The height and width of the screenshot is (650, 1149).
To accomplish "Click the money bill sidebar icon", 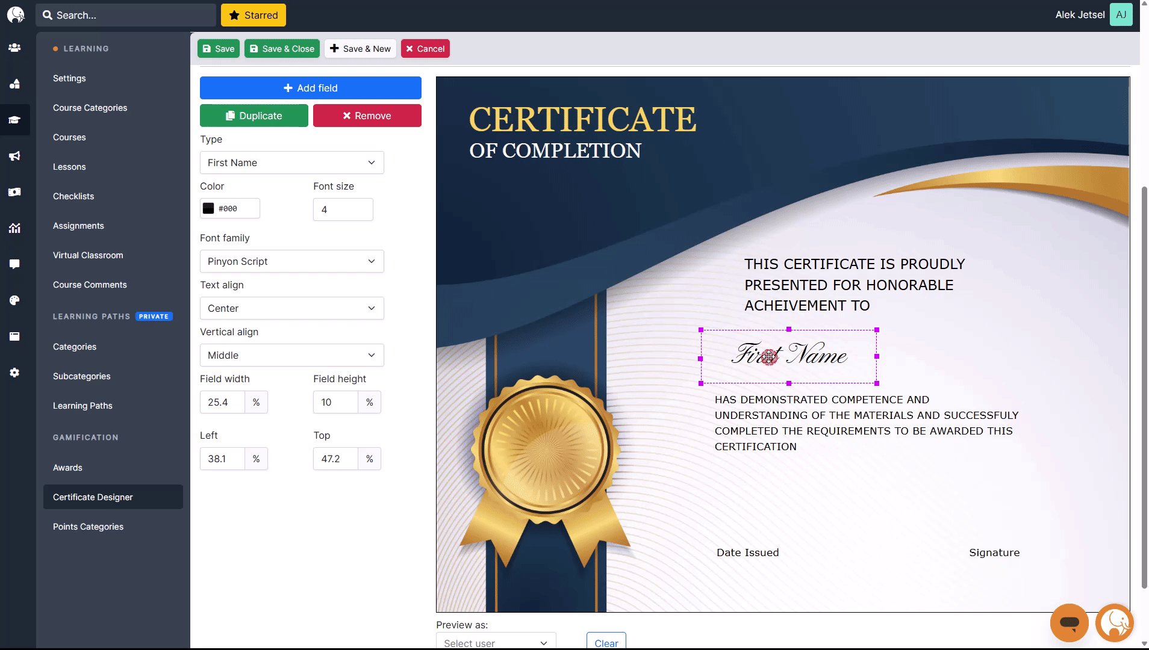I will tap(14, 192).
